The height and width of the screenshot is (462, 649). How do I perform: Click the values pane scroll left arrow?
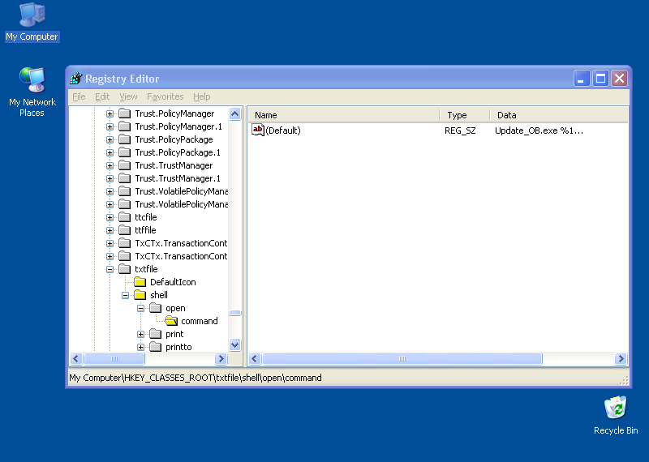255,358
